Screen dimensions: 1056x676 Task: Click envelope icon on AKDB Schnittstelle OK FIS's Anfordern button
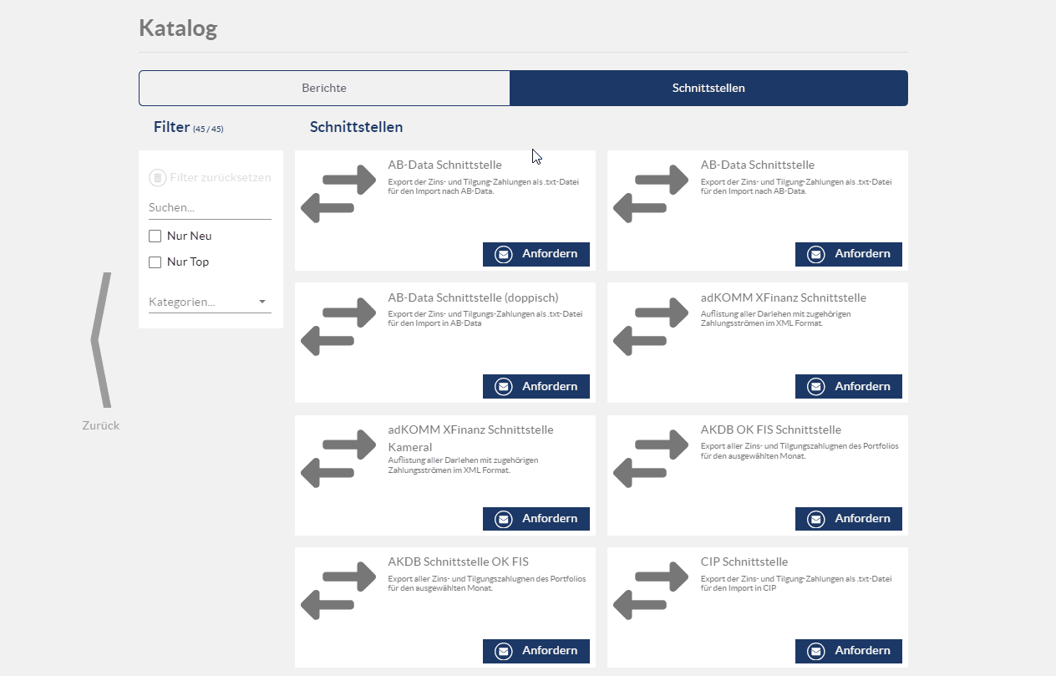tap(503, 651)
